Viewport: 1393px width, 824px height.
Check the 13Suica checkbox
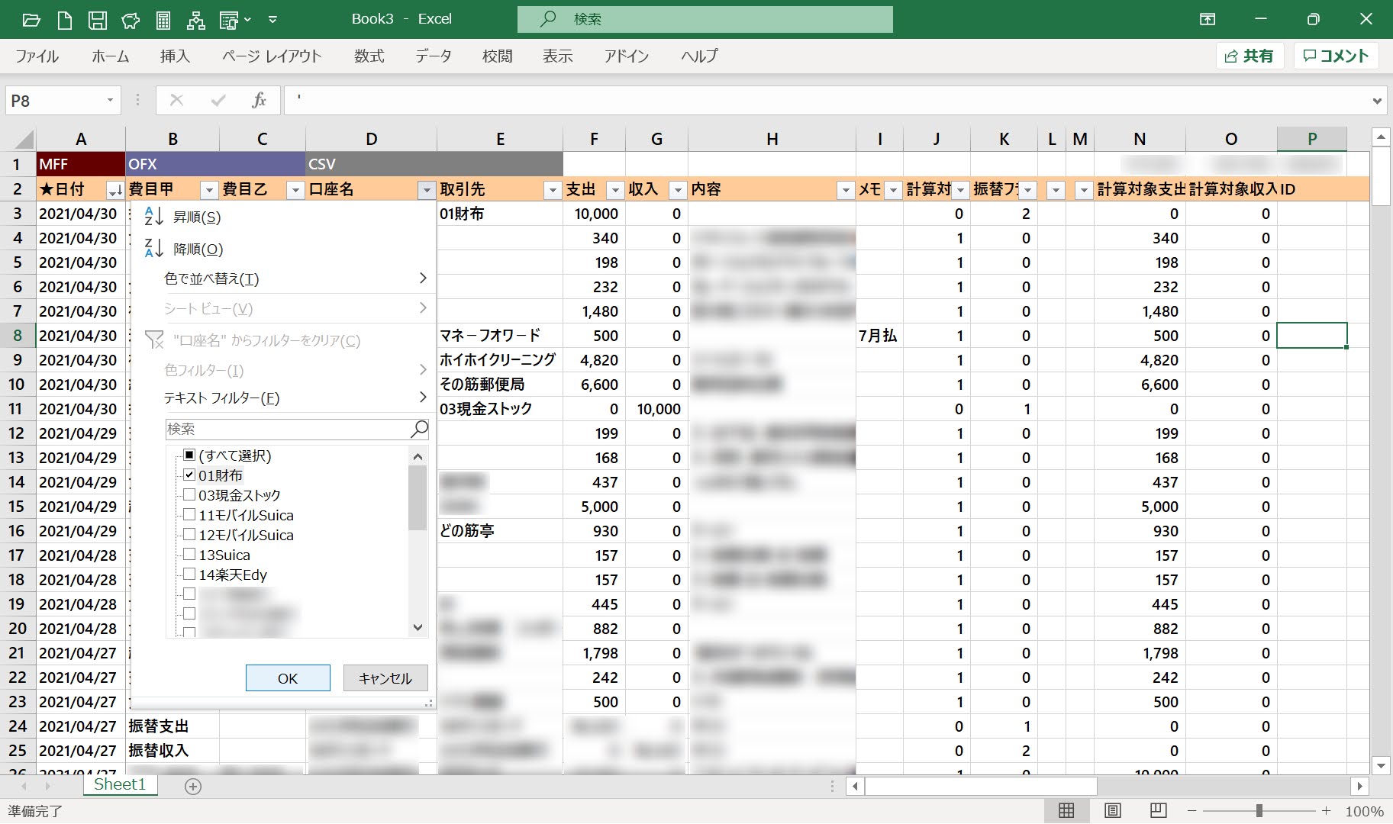[x=189, y=554]
